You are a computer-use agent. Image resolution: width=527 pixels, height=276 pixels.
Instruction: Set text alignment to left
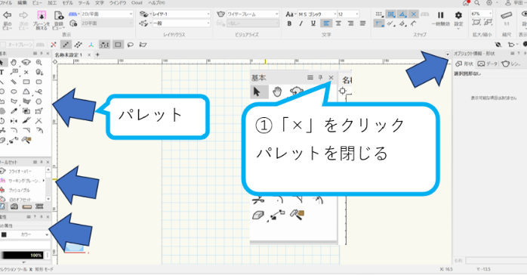click(x=326, y=23)
